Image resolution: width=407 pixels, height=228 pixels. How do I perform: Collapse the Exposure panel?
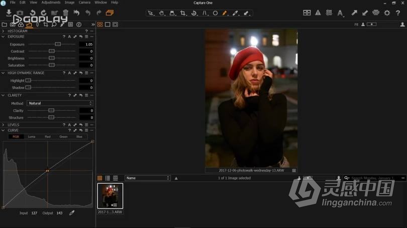click(x=3, y=37)
